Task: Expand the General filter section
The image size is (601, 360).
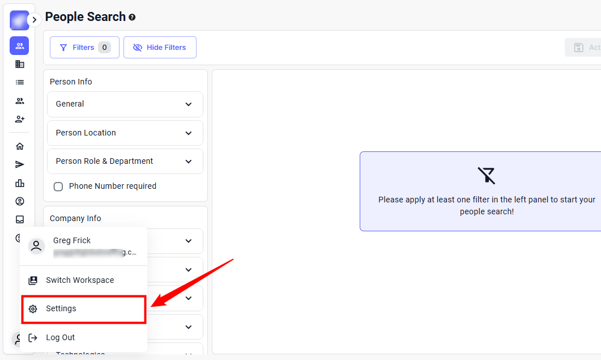Action: pyautogui.click(x=125, y=104)
